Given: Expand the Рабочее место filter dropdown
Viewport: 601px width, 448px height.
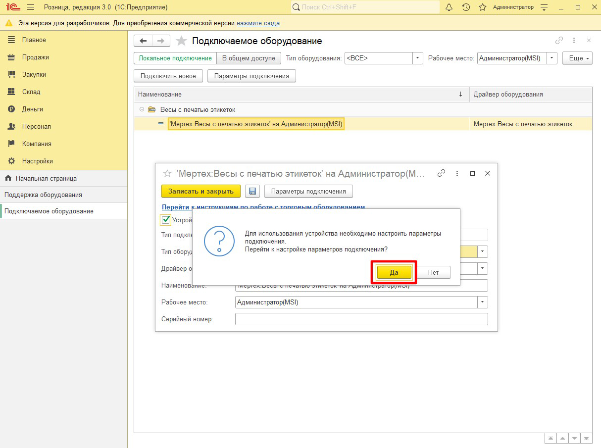Looking at the screenshot, I should tap(552, 58).
